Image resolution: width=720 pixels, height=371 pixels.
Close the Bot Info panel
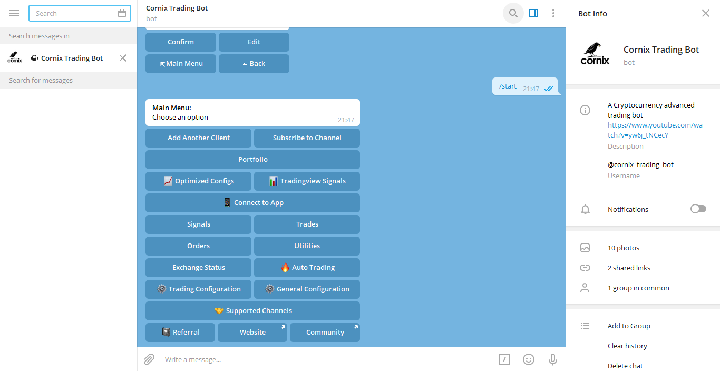tap(706, 13)
